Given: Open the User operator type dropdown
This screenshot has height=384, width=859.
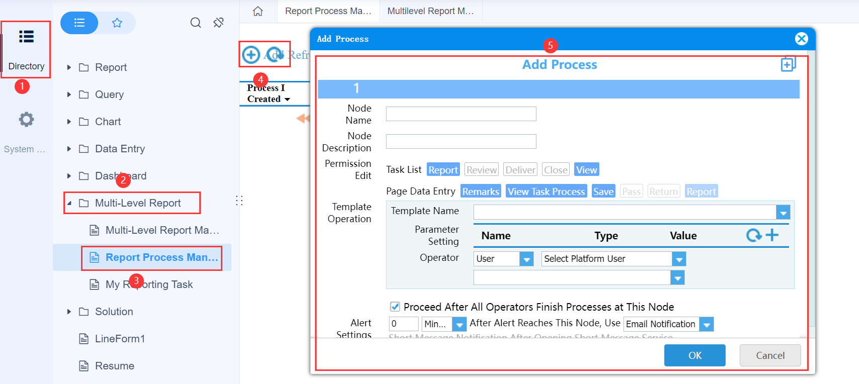Looking at the screenshot, I should [526, 259].
